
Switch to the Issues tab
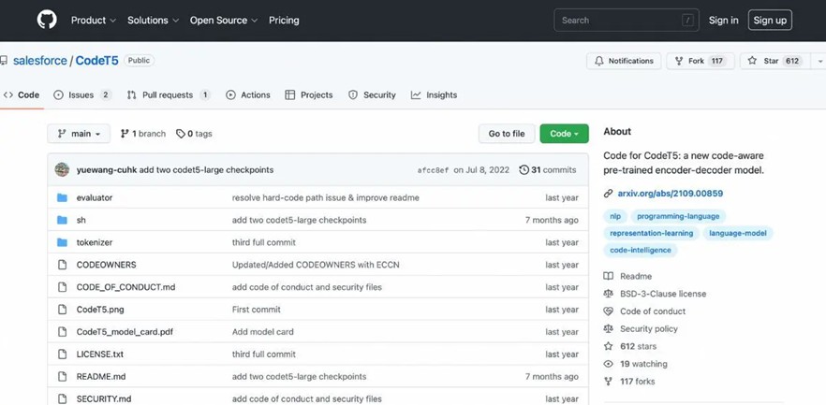click(83, 95)
